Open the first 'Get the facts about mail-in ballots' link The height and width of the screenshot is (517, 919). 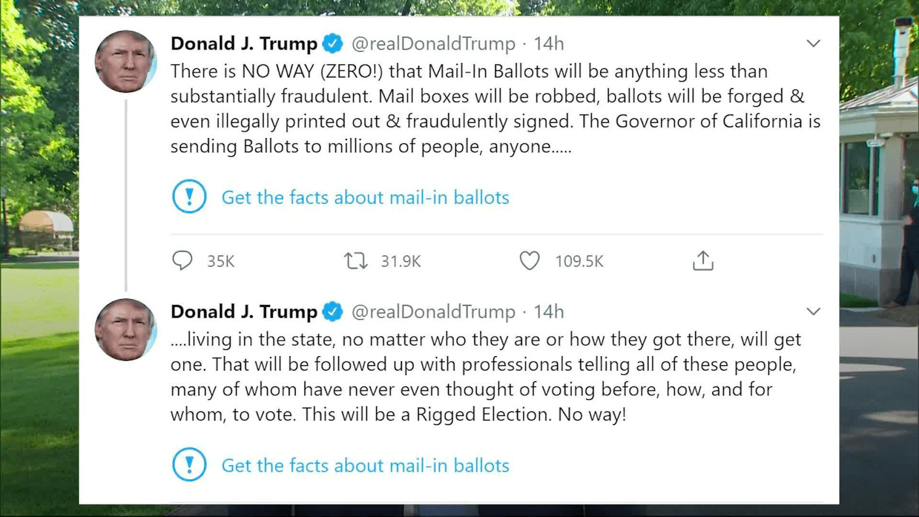365,198
